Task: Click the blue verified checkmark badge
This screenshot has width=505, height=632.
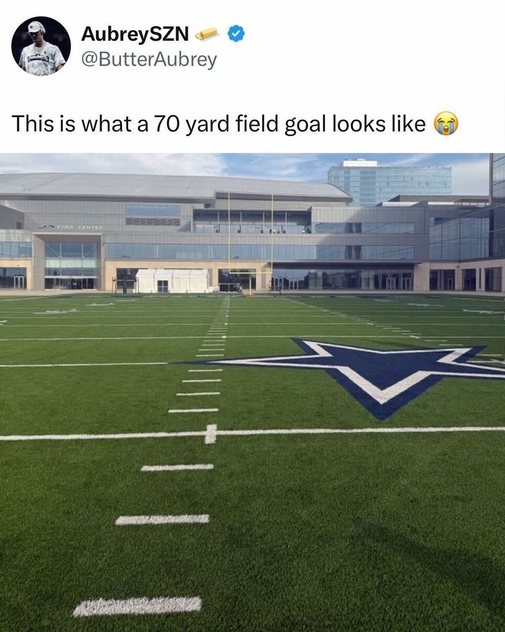Action: pos(236,34)
